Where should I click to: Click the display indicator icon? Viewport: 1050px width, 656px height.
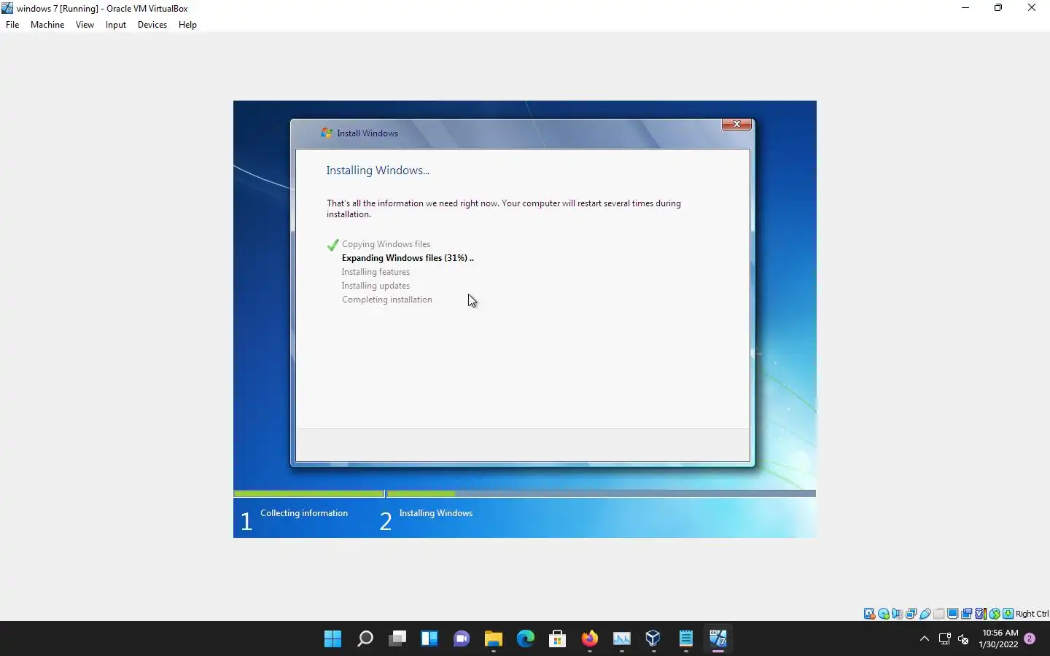coord(953,614)
